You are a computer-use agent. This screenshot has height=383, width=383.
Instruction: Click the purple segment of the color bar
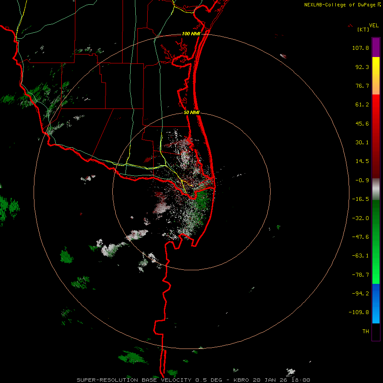(x=376, y=48)
